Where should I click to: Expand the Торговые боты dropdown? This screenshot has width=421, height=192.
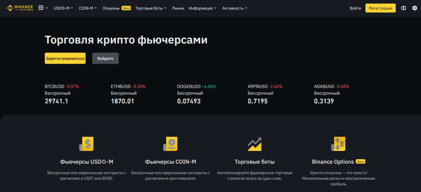(x=151, y=8)
